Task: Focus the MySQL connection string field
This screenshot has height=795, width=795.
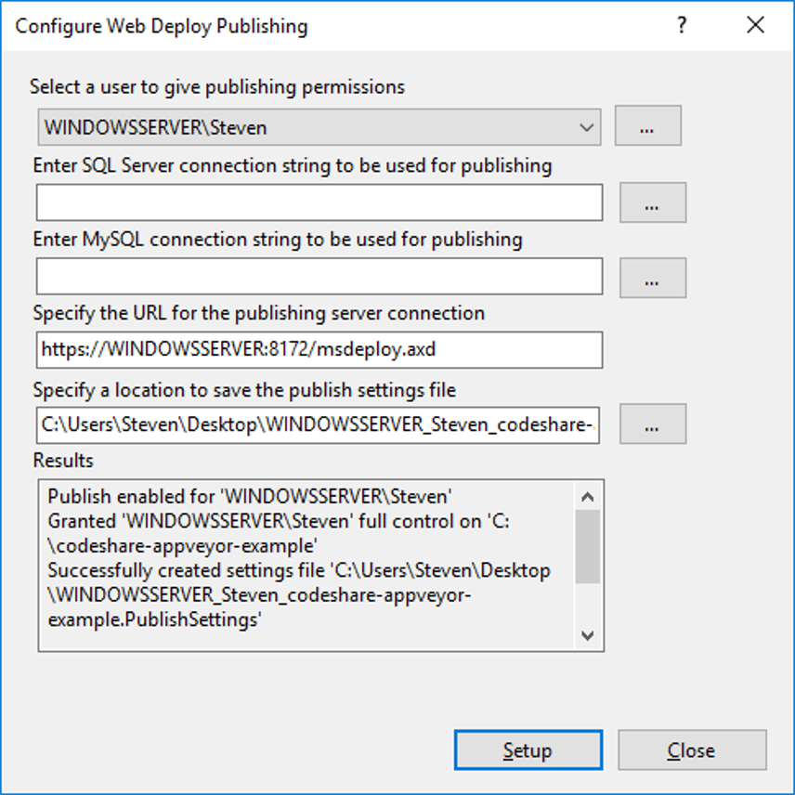Action: tap(319, 277)
